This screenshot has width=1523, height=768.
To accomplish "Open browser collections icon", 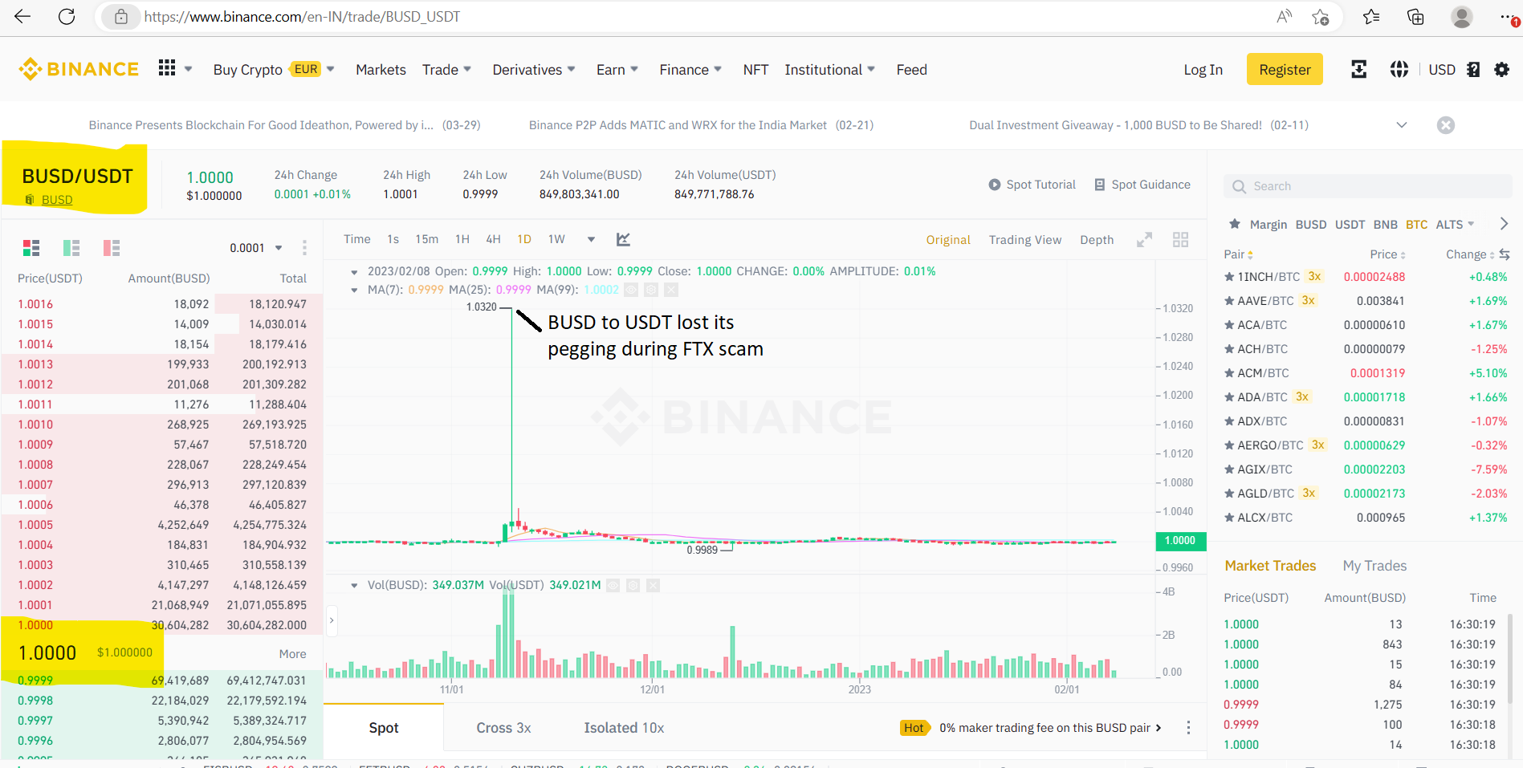I will click(x=1415, y=17).
